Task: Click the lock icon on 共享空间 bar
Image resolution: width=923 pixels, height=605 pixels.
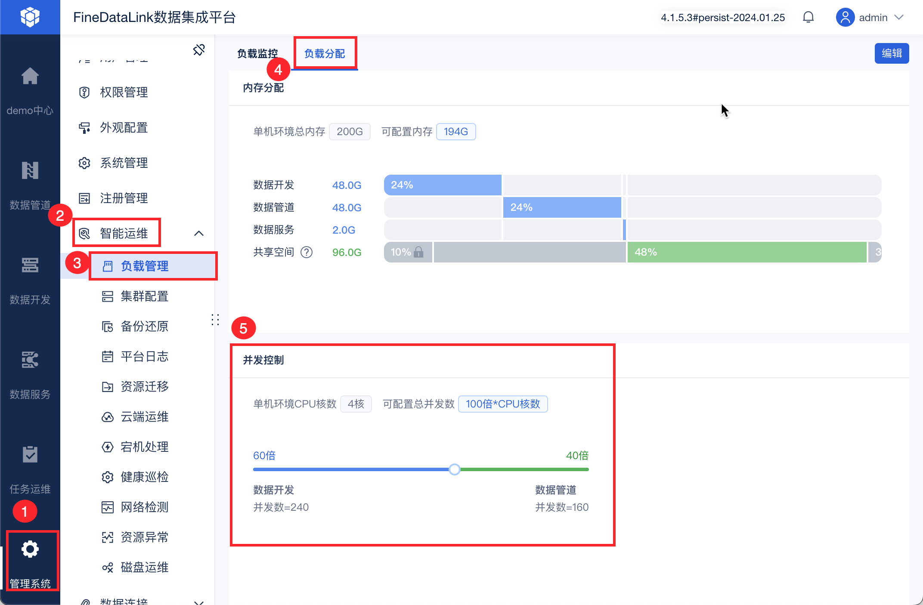Action: coord(418,252)
